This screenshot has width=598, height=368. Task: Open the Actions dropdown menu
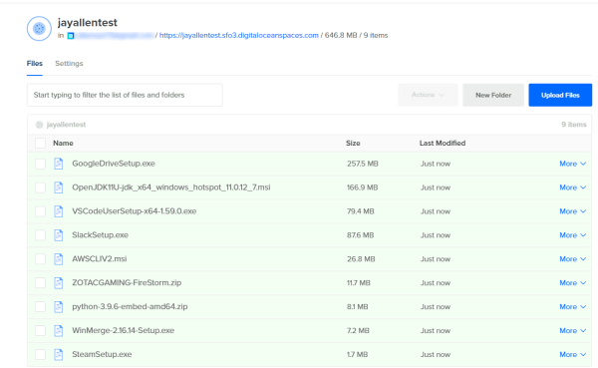coord(428,95)
